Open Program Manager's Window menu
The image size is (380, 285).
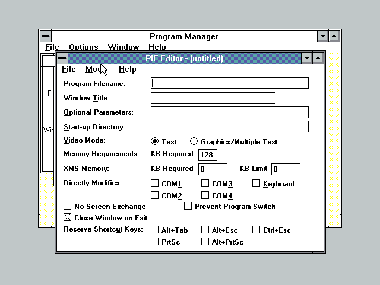[x=123, y=47]
